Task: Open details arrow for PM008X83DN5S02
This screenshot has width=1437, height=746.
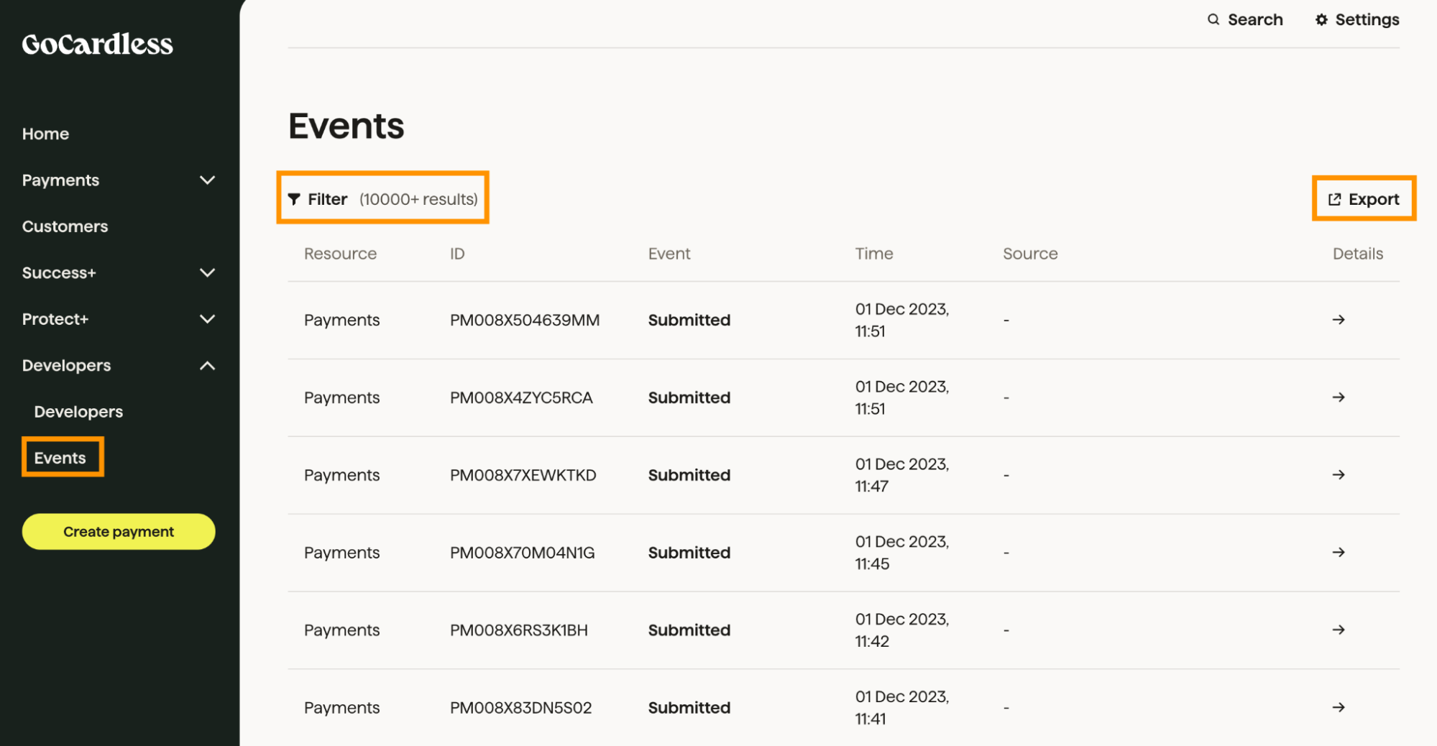Action: coord(1338,708)
